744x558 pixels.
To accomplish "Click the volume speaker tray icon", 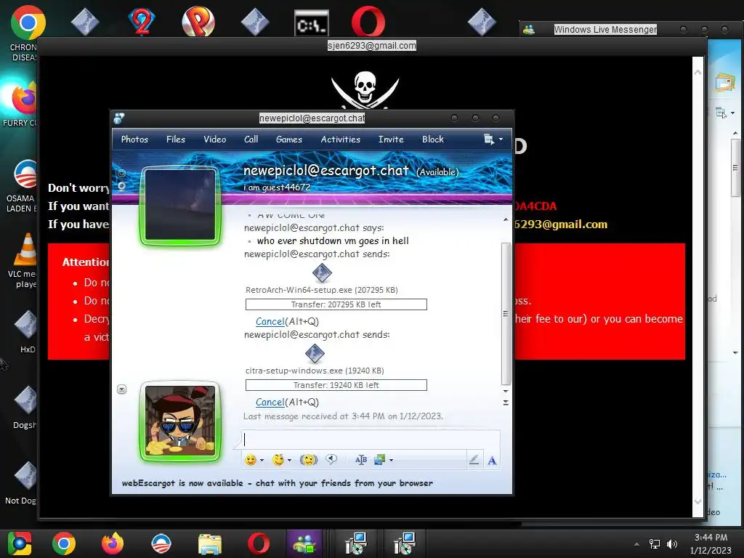I will coord(672,543).
